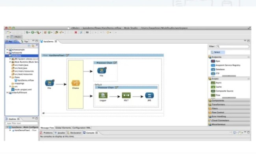Maximize the Outline view
256x157 pixels.
coord(37,119)
